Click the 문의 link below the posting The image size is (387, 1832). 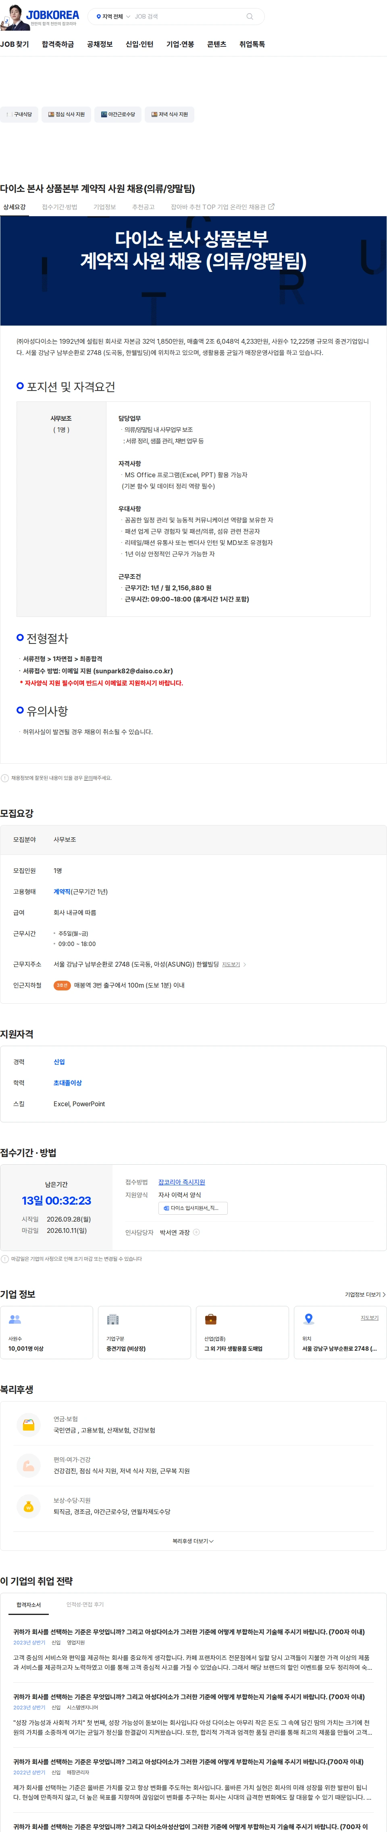[x=88, y=778]
